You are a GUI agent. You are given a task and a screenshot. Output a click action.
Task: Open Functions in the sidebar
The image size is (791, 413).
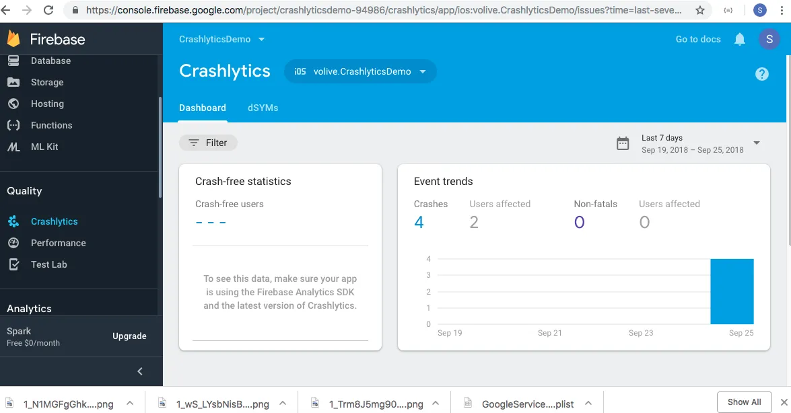pyautogui.click(x=51, y=125)
